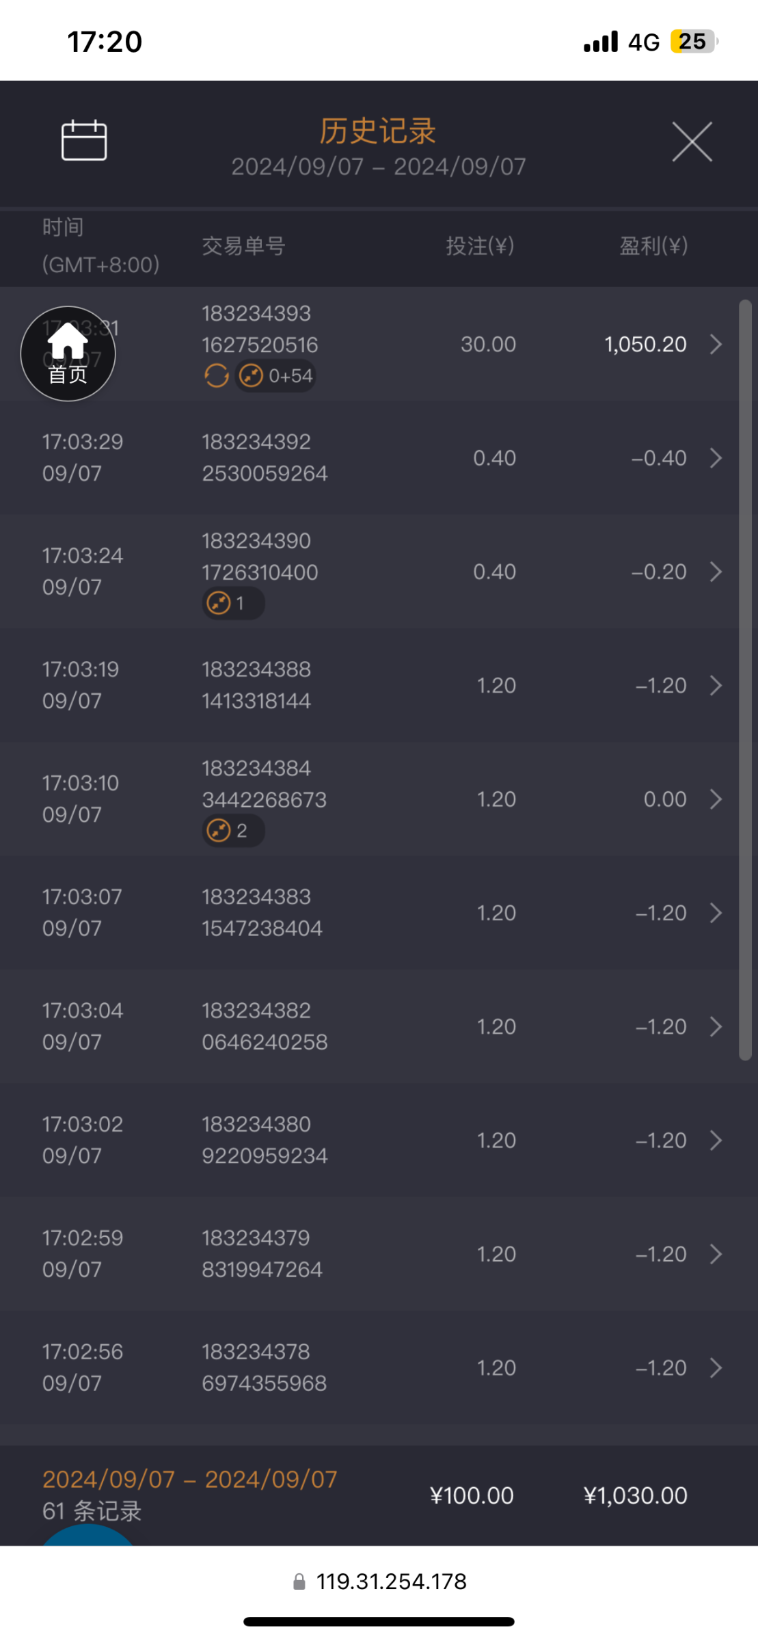Expand the 1,050.20 profit record details

coord(715,344)
